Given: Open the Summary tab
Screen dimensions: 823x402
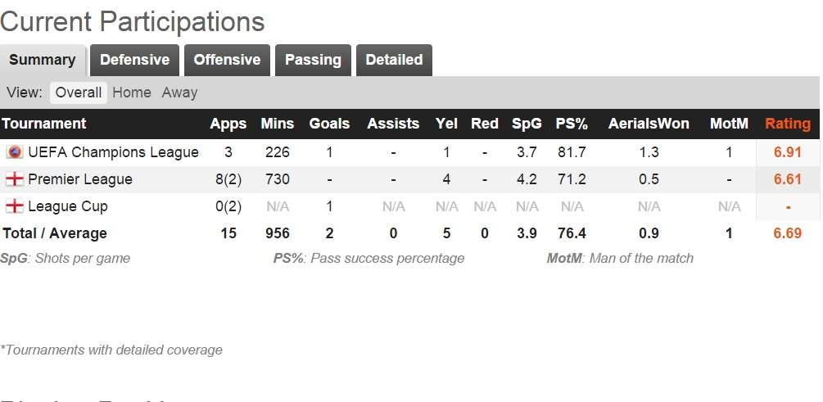Looking at the screenshot, I should pos(43,60).
